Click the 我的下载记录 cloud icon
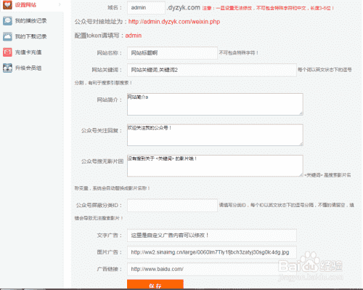This screenshot has height=290, width=363. 7,36
